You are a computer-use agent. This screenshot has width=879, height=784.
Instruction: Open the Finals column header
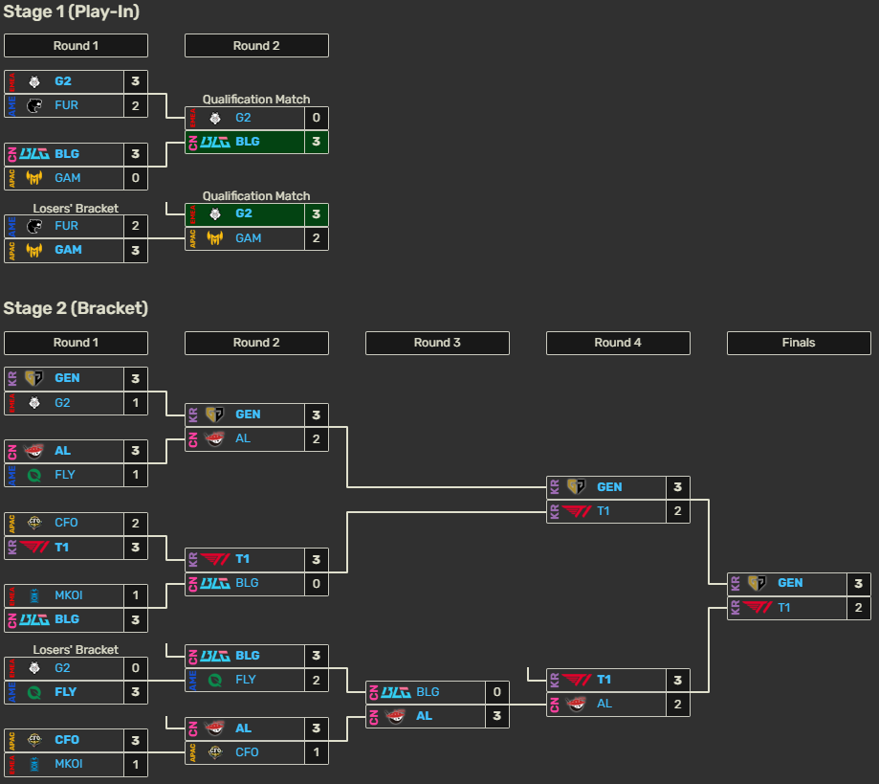(799, 343)
